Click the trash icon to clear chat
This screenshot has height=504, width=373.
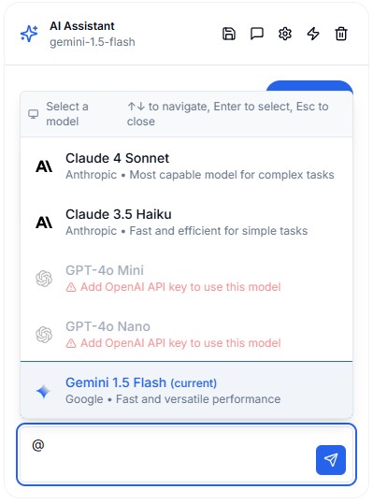(x=341, y=34)
